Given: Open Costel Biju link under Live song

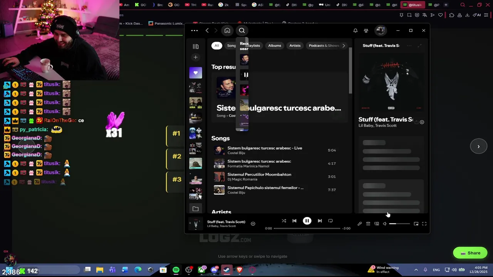Looking at the screenshot, I should pyautogui.click(x=236, y=153).
